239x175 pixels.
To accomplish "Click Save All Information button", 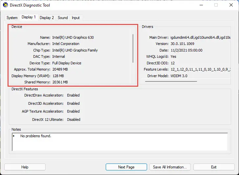I will [x=170, y=167].
